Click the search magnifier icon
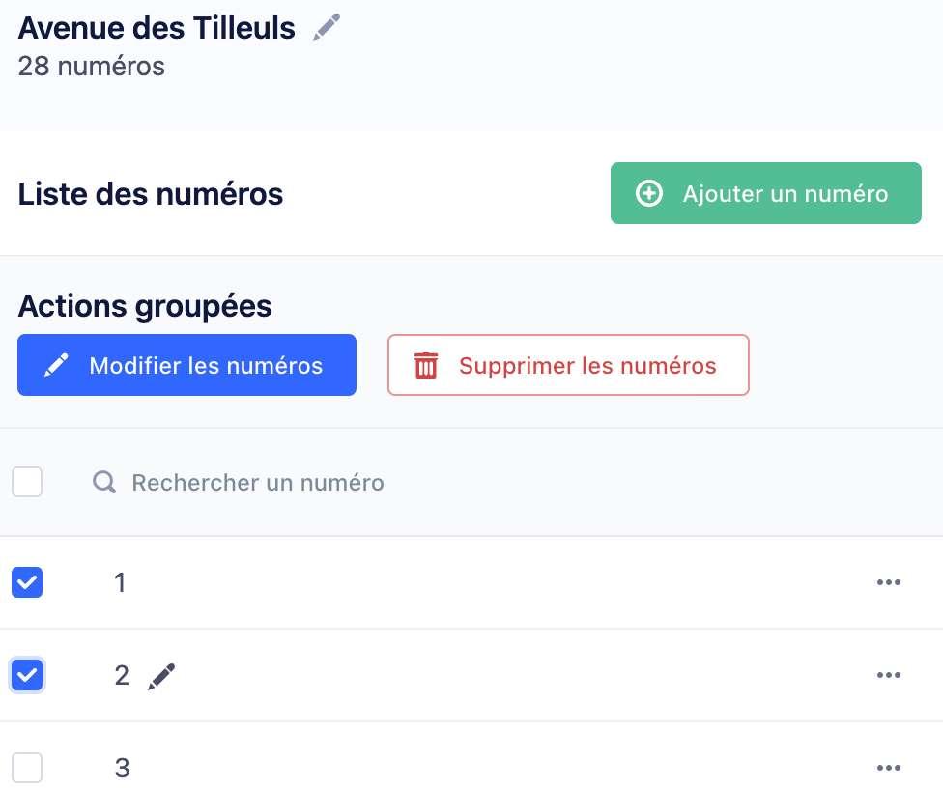Image resolution: width=943 pixels, height=788 pixels. [104, 482]
